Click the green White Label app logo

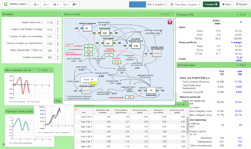pos(5,4)
